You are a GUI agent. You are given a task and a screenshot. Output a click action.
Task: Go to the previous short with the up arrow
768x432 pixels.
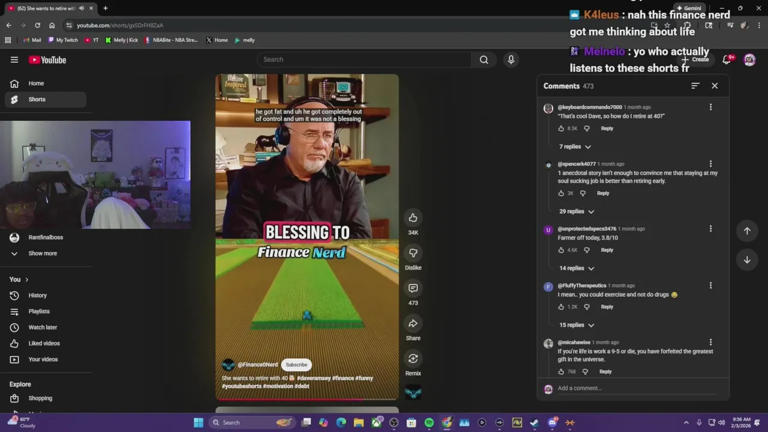[x=747, y=230]
